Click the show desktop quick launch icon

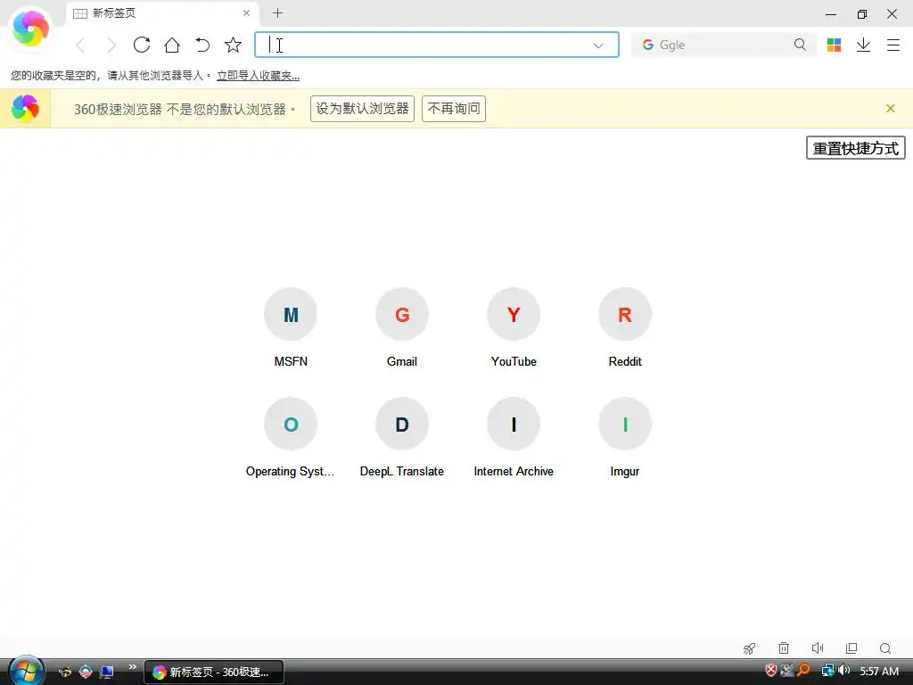[107, 673]
